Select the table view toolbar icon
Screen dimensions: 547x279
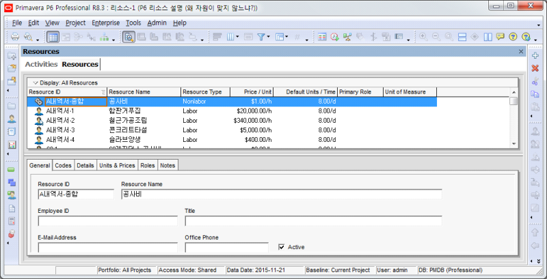tap(53, 37)
